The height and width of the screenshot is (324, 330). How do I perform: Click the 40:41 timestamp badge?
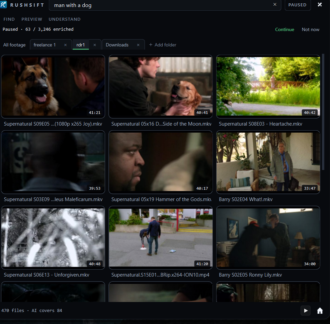click(x=202, y=113)
